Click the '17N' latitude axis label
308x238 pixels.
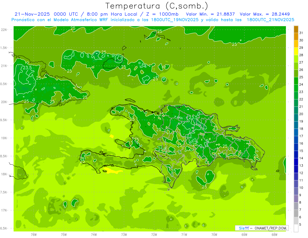pyautogui.click(x=4, y=211)
